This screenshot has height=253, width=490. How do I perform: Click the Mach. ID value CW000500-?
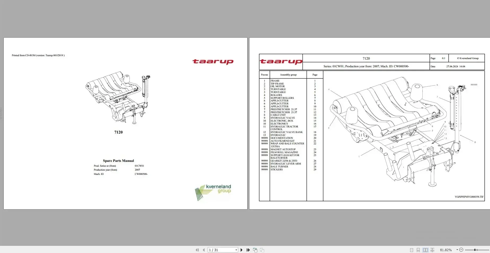(x=141, y=174)
